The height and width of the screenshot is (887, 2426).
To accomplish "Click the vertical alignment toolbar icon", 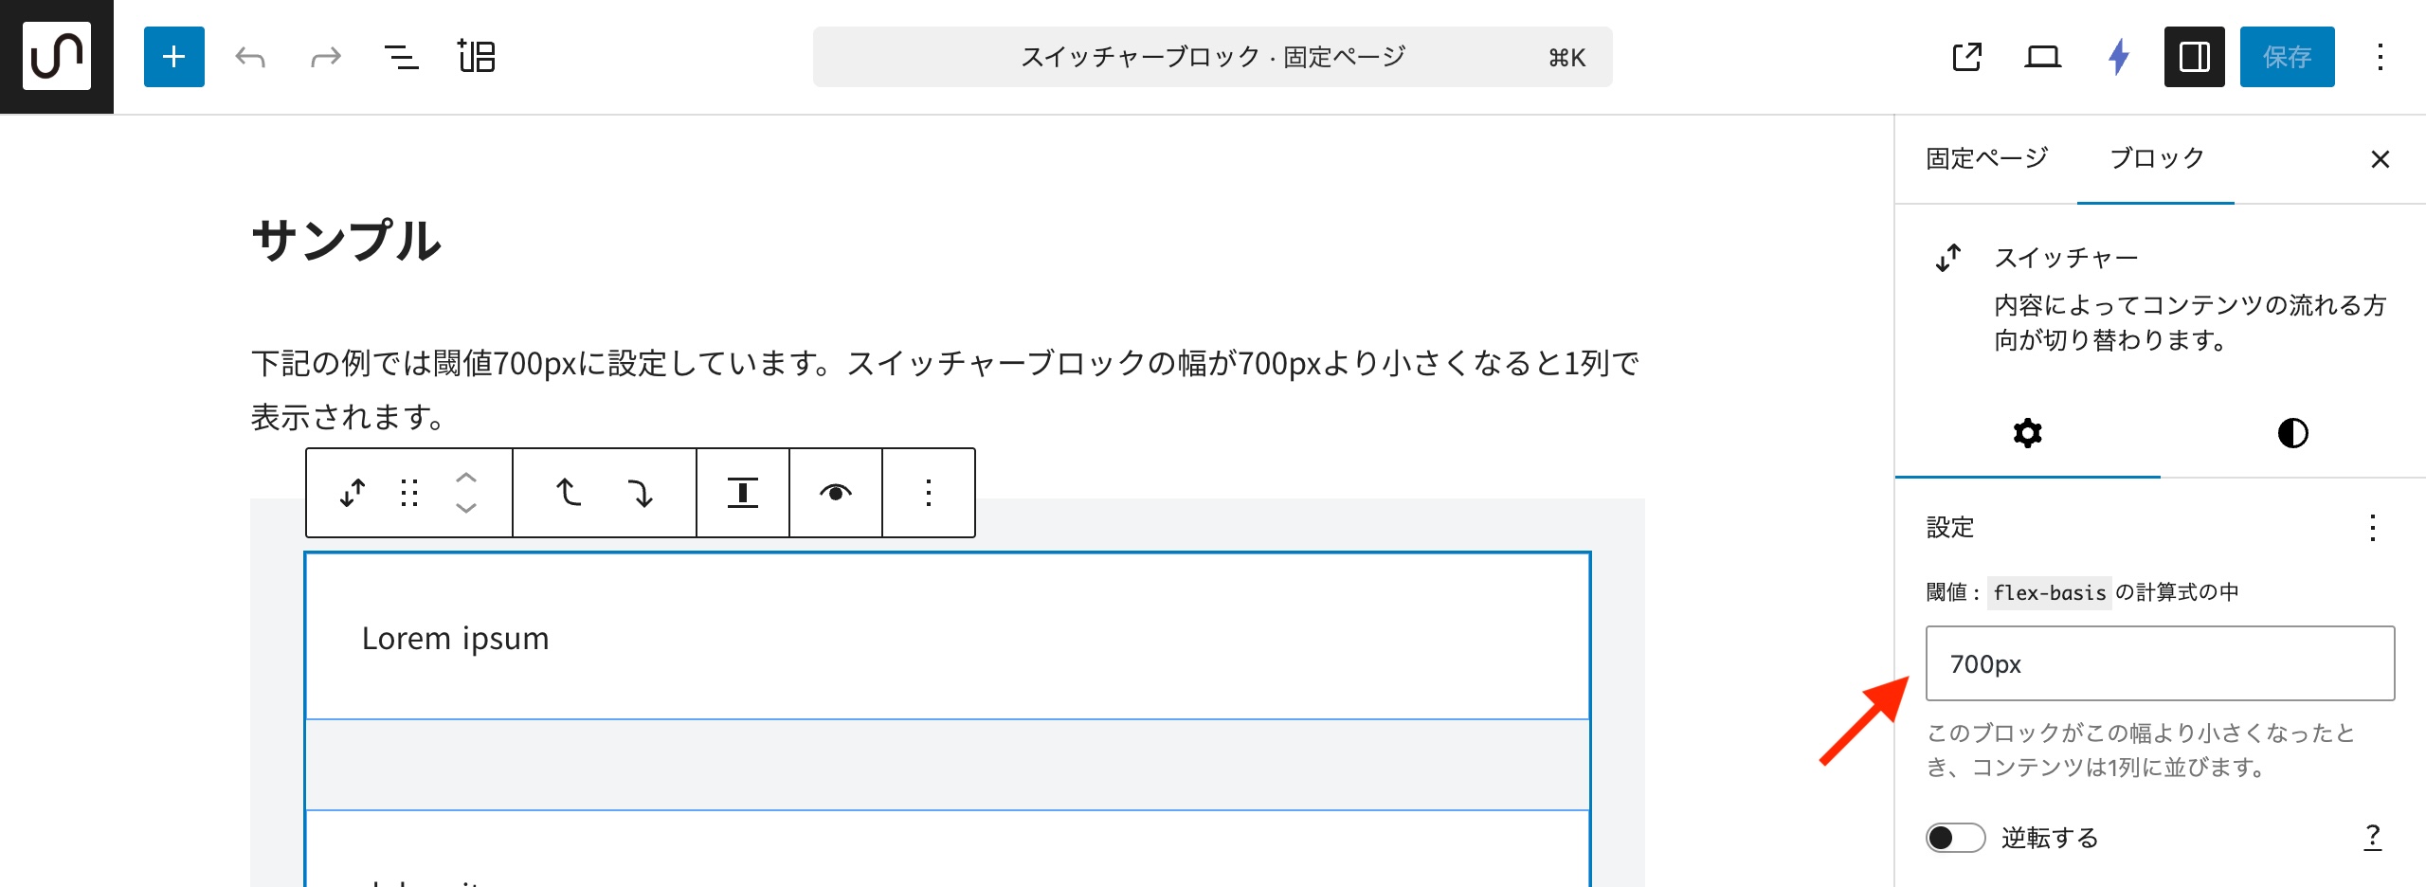I will coord(743,493).
